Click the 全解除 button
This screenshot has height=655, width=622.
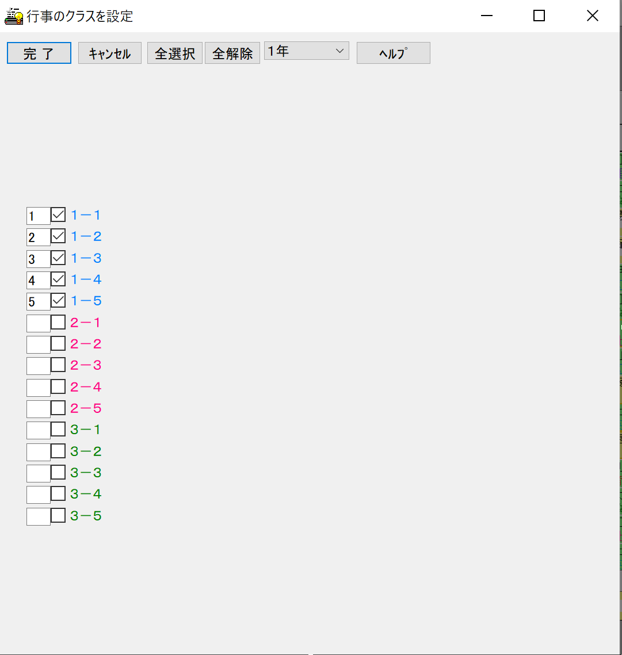tap(232, 53)
